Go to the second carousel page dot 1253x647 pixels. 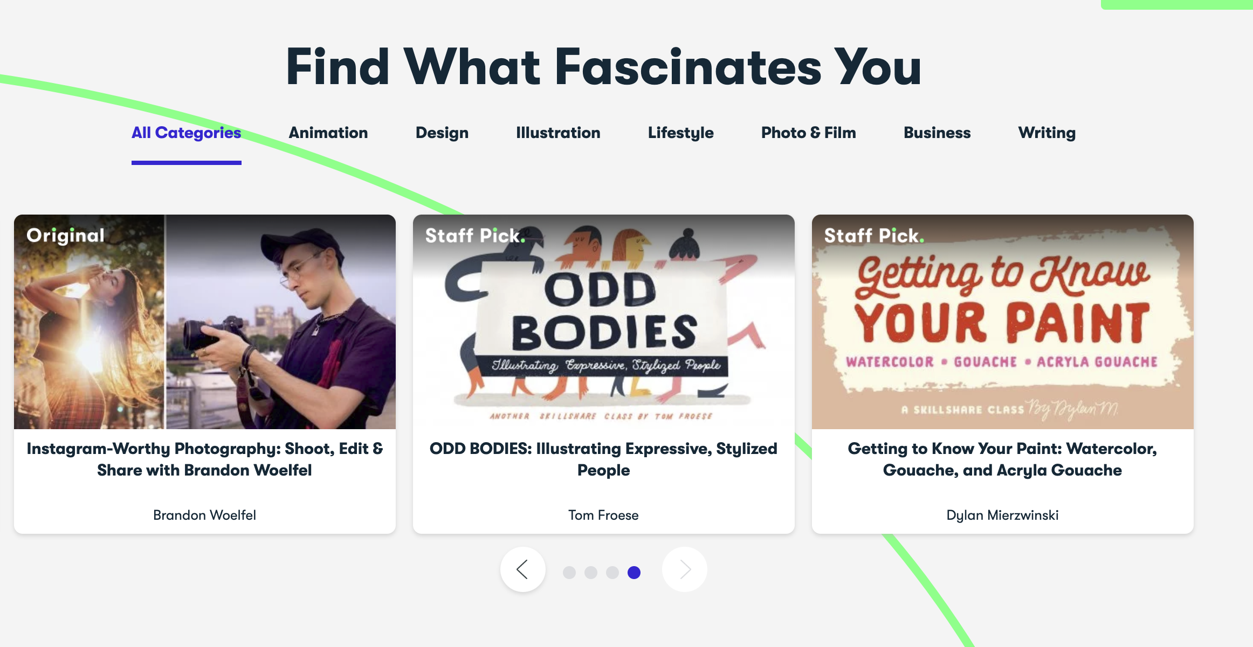[x=591, y=573]
